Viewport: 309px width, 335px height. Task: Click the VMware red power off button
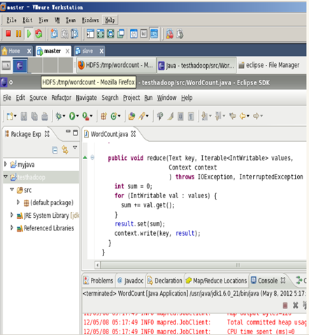click(x=8, y=33)
